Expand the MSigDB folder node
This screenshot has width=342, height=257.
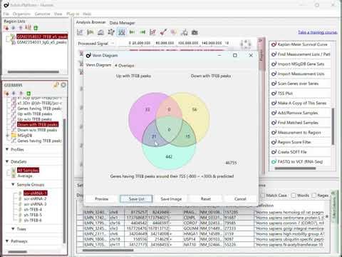click(x=7, y=136)
